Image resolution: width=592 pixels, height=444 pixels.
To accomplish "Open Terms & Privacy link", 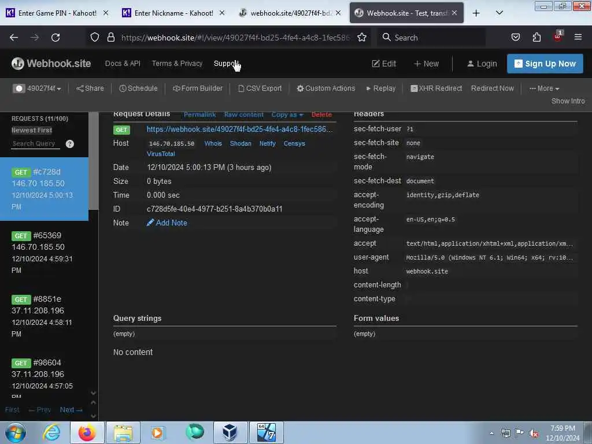I will [x=177, y=64].
